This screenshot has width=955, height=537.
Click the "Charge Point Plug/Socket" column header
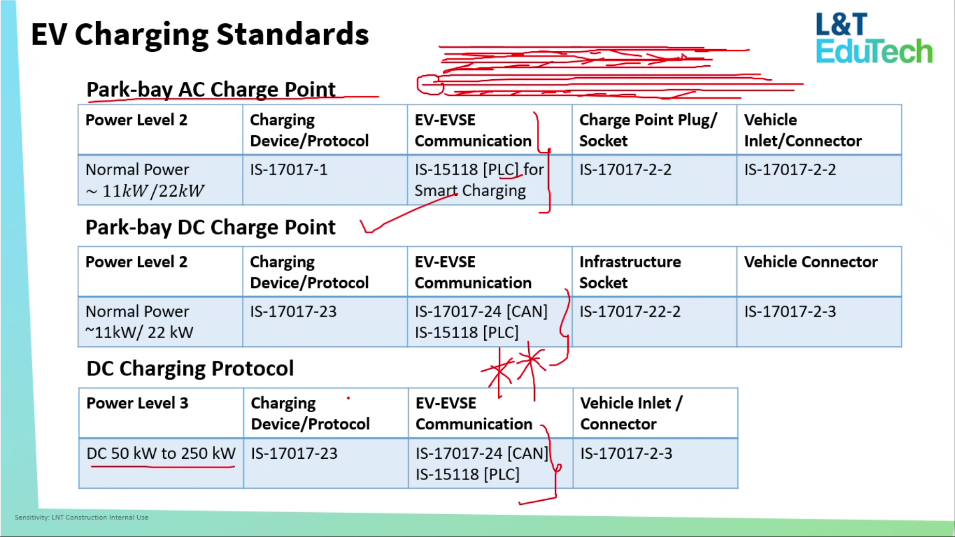point(647,130)
